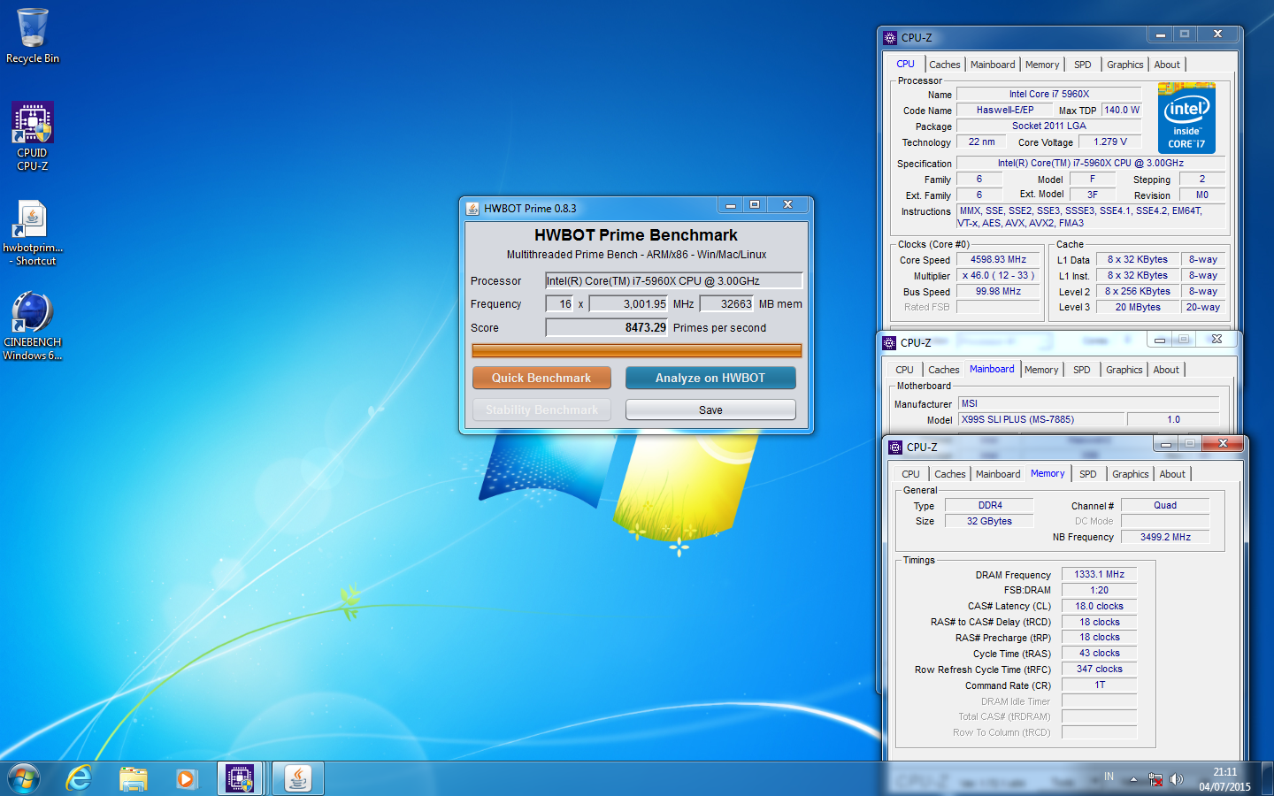The height and width of the screenshot is (796, 1274).
Task: Open Graphics tab in top CPU-Z window
Action: pos(1125,65)
